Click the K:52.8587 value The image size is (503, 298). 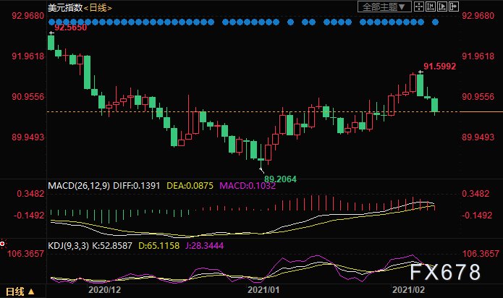[x=112, y=246]
